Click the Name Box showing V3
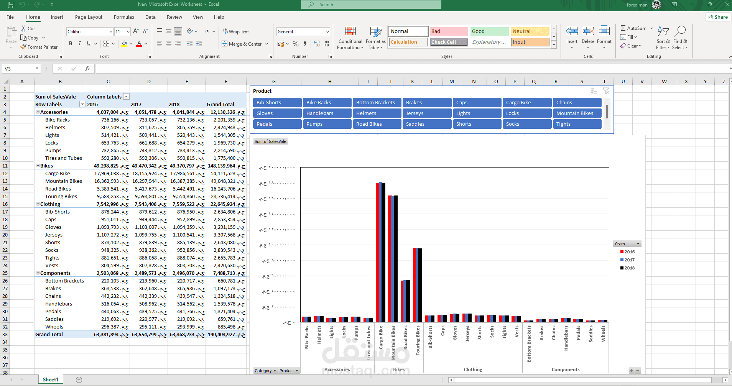Viewport: 732px width, 386px height. (x=21, y=69)
